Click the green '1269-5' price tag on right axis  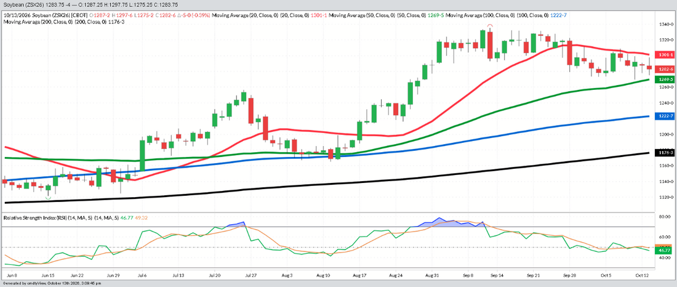coord(663,79)
